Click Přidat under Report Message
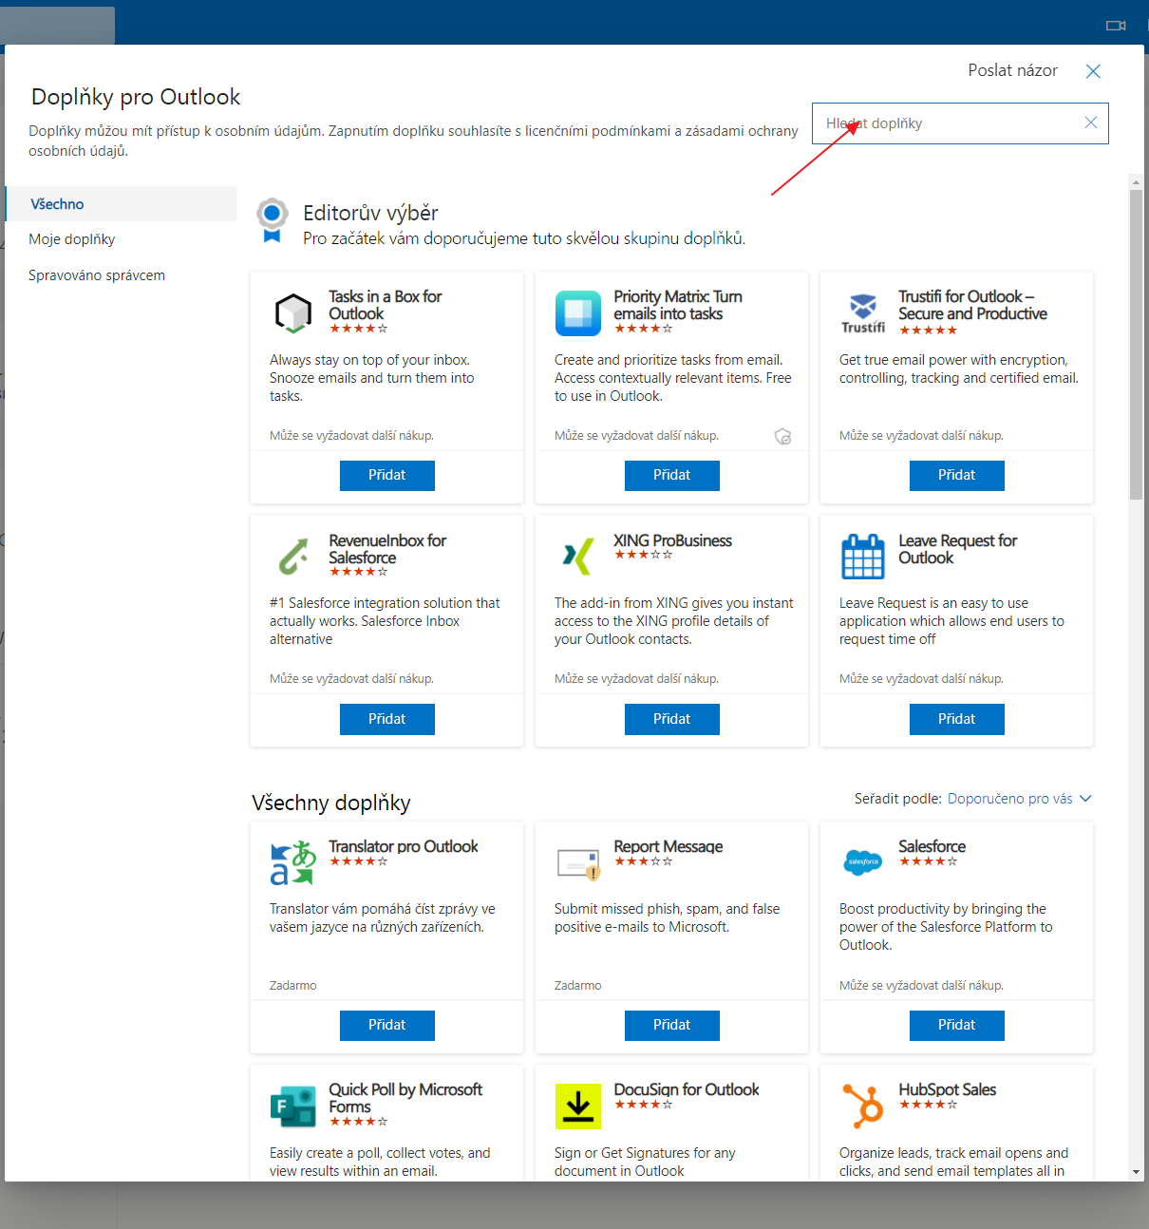This screenshot has width=1149, height=1229. (672, 1026)
